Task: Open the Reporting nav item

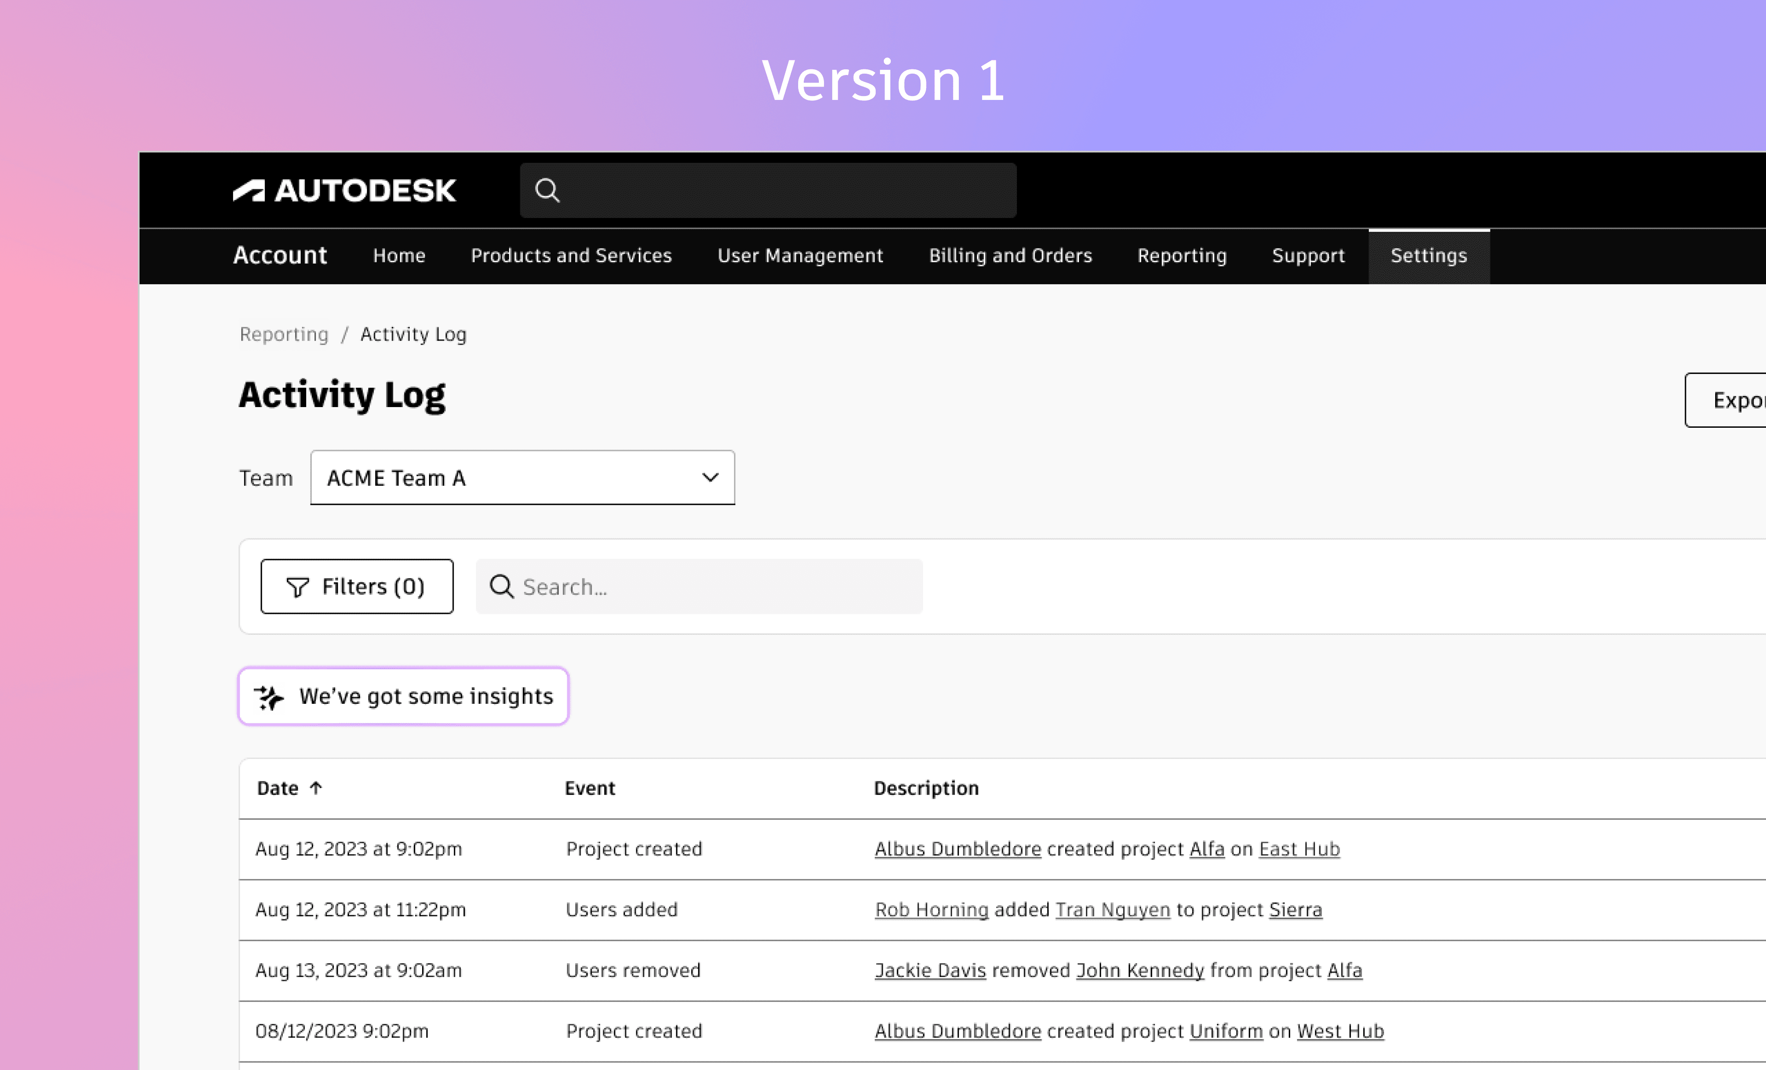Action: [1181, 256]
